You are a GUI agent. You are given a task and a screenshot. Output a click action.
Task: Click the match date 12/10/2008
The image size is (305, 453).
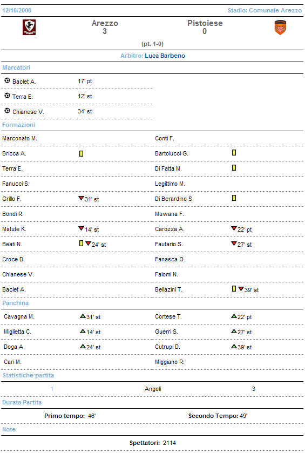click(17, 10)
